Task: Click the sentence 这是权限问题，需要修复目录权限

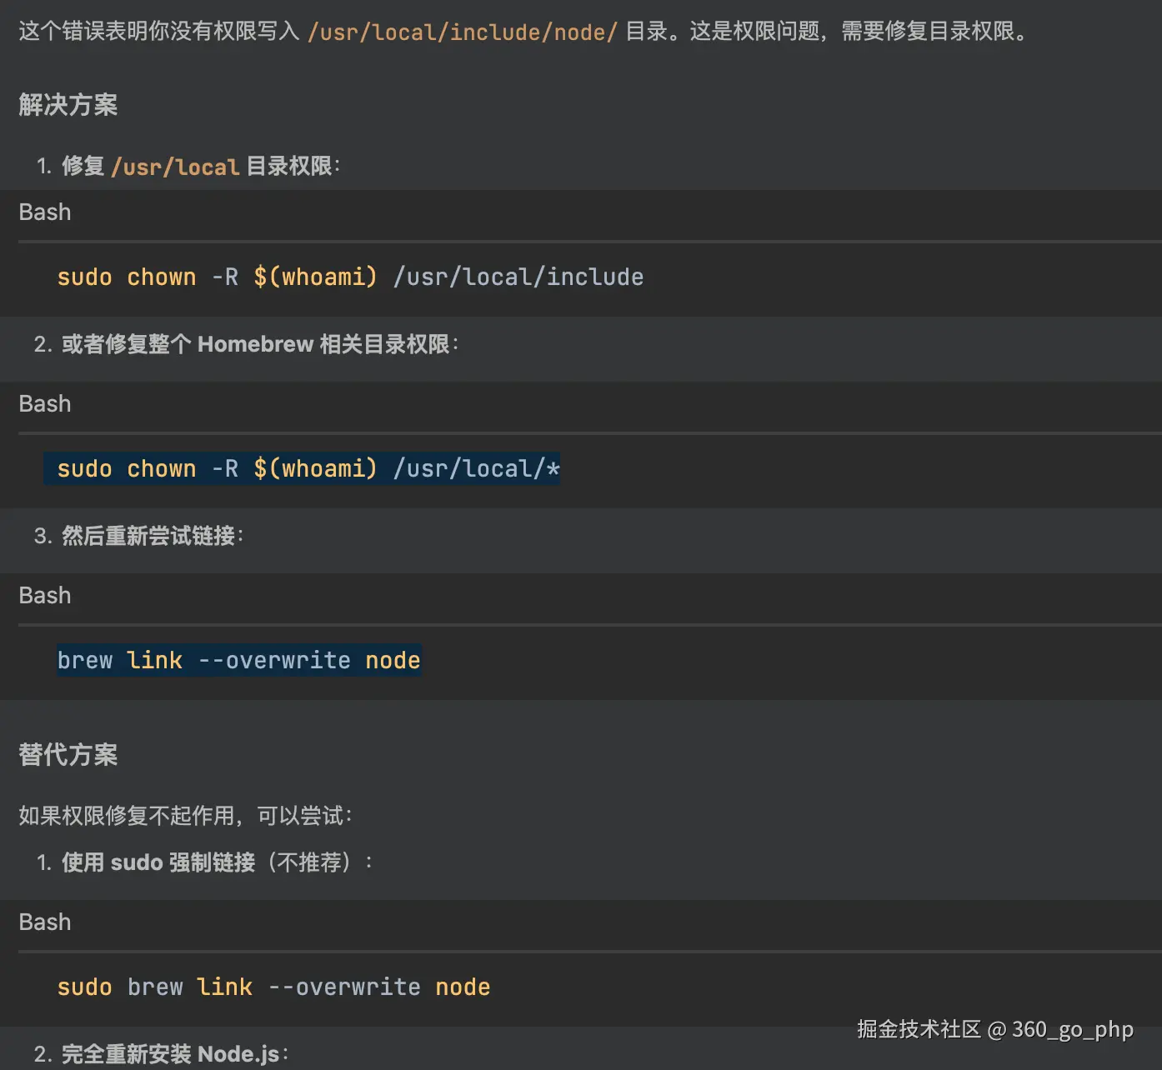Action: (860, 32)
